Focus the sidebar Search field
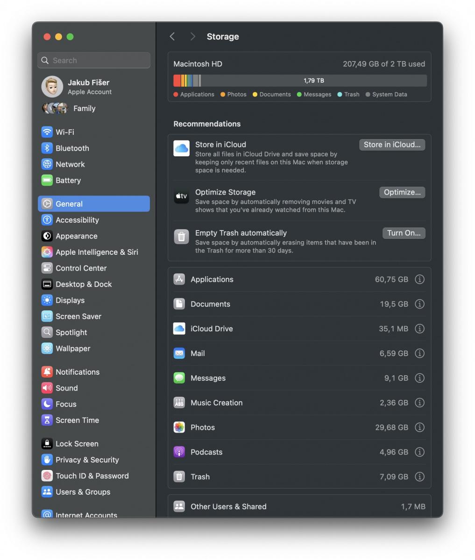 coord(94,60)
